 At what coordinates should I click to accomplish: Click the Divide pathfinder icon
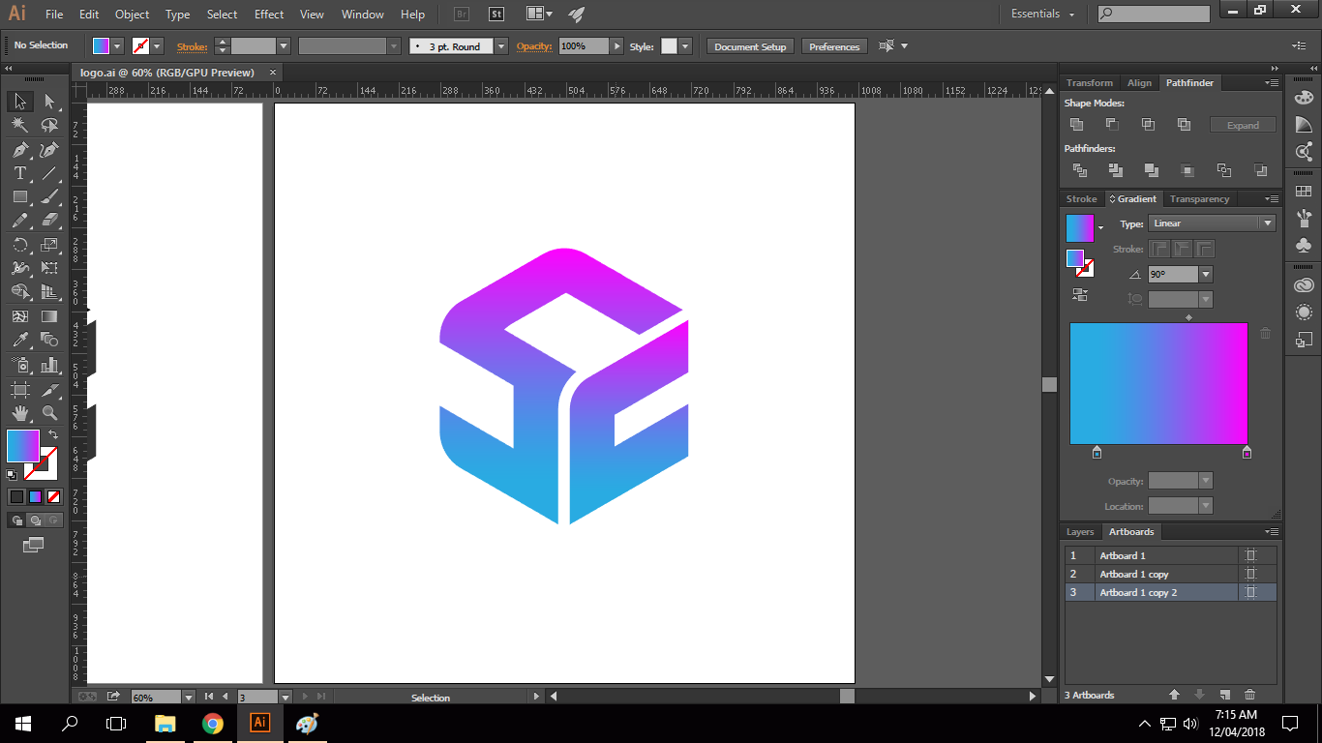(1079, 170)
